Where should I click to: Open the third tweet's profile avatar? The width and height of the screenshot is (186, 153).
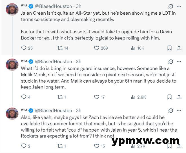click(12, 114)
